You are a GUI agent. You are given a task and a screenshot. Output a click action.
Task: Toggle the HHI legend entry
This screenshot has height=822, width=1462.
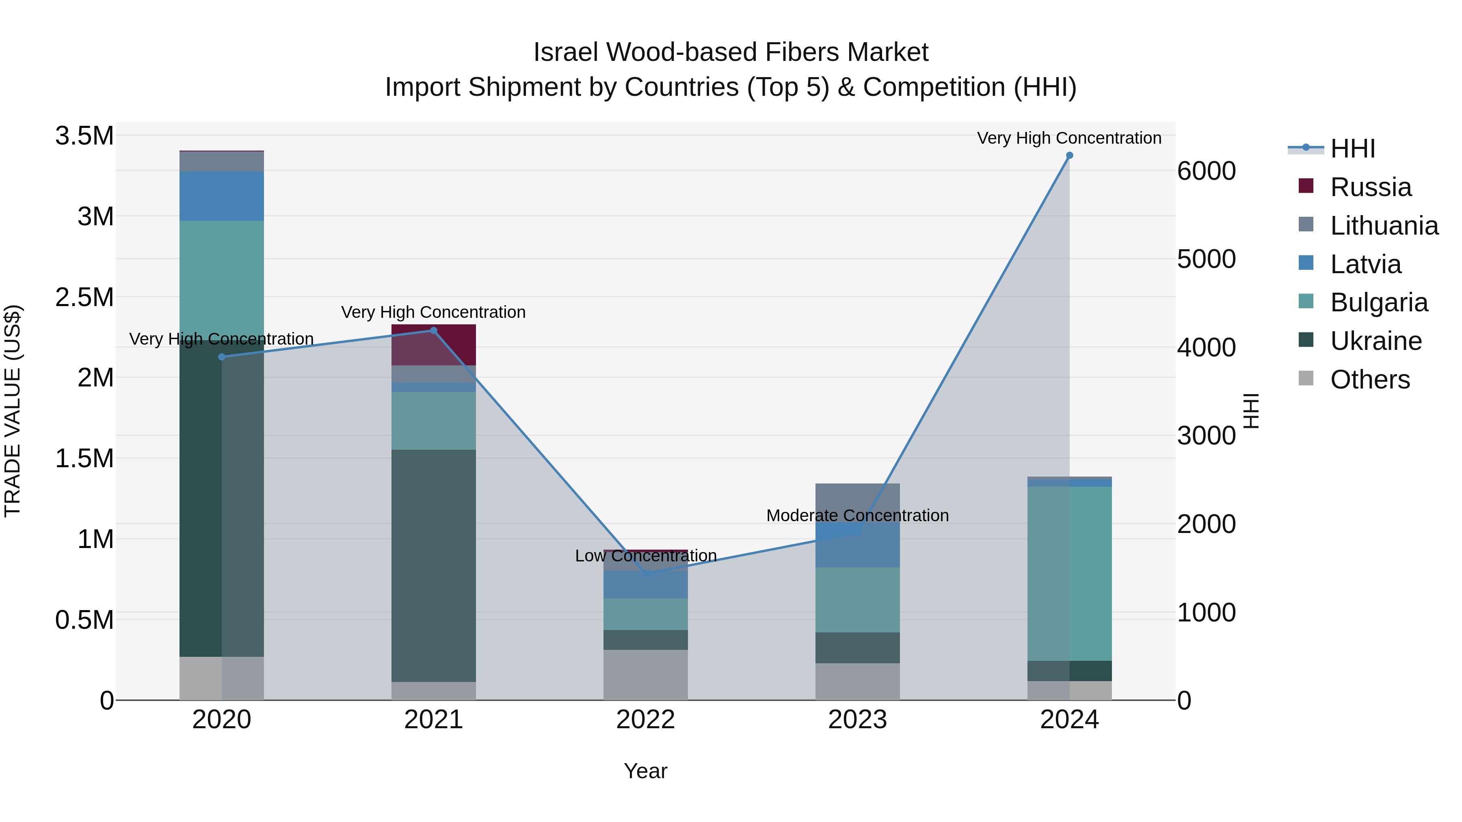pyautogui.click(x=1332, y=149)
